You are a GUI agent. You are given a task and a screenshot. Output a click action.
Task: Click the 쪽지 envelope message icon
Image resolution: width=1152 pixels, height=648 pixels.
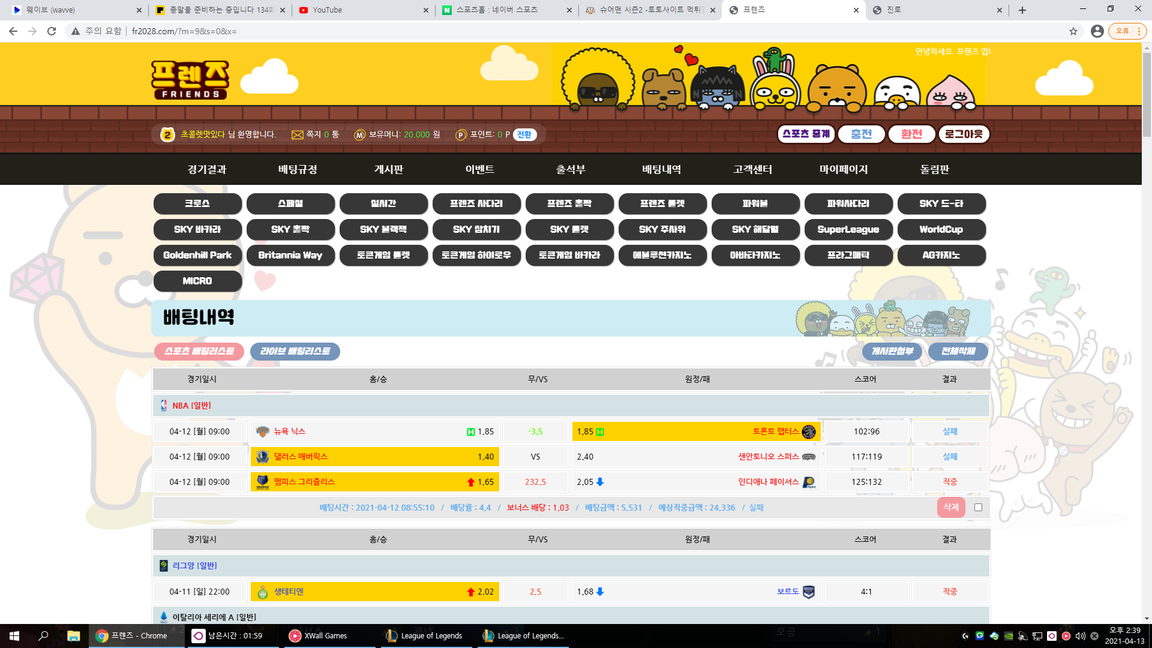(297, 135)
